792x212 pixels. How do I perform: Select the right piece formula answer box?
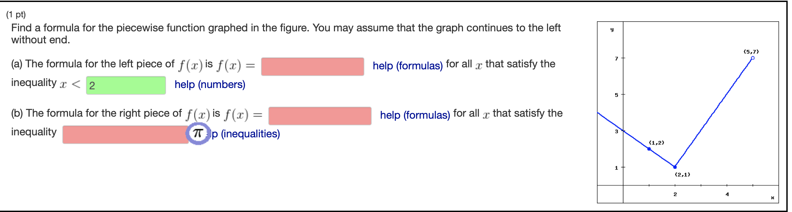pyautogui.click(x=320, y=116)
